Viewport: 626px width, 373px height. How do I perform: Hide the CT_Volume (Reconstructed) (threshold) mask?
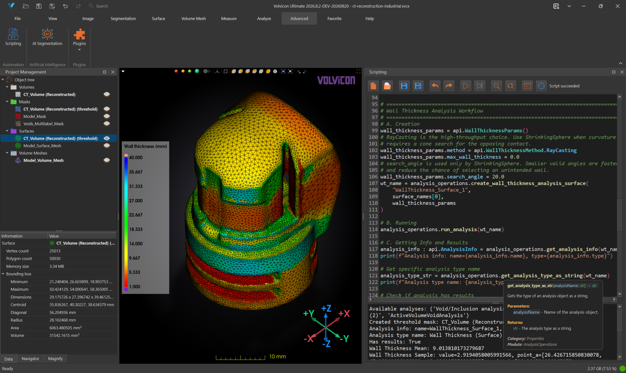point(107,109)
